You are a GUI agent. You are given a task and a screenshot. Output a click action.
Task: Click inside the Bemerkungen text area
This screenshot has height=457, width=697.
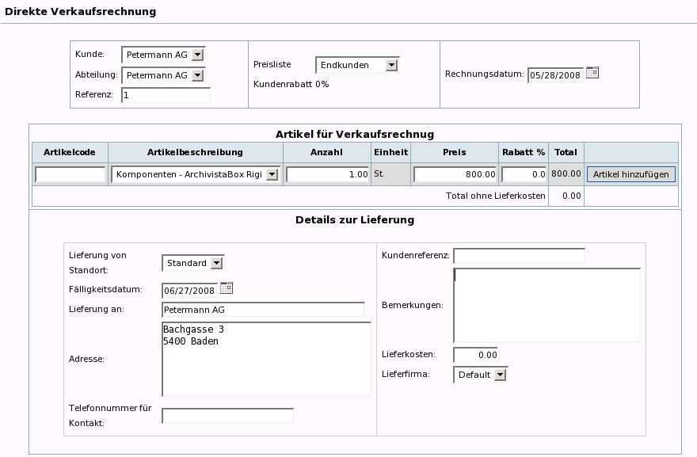tap(547, 305)
